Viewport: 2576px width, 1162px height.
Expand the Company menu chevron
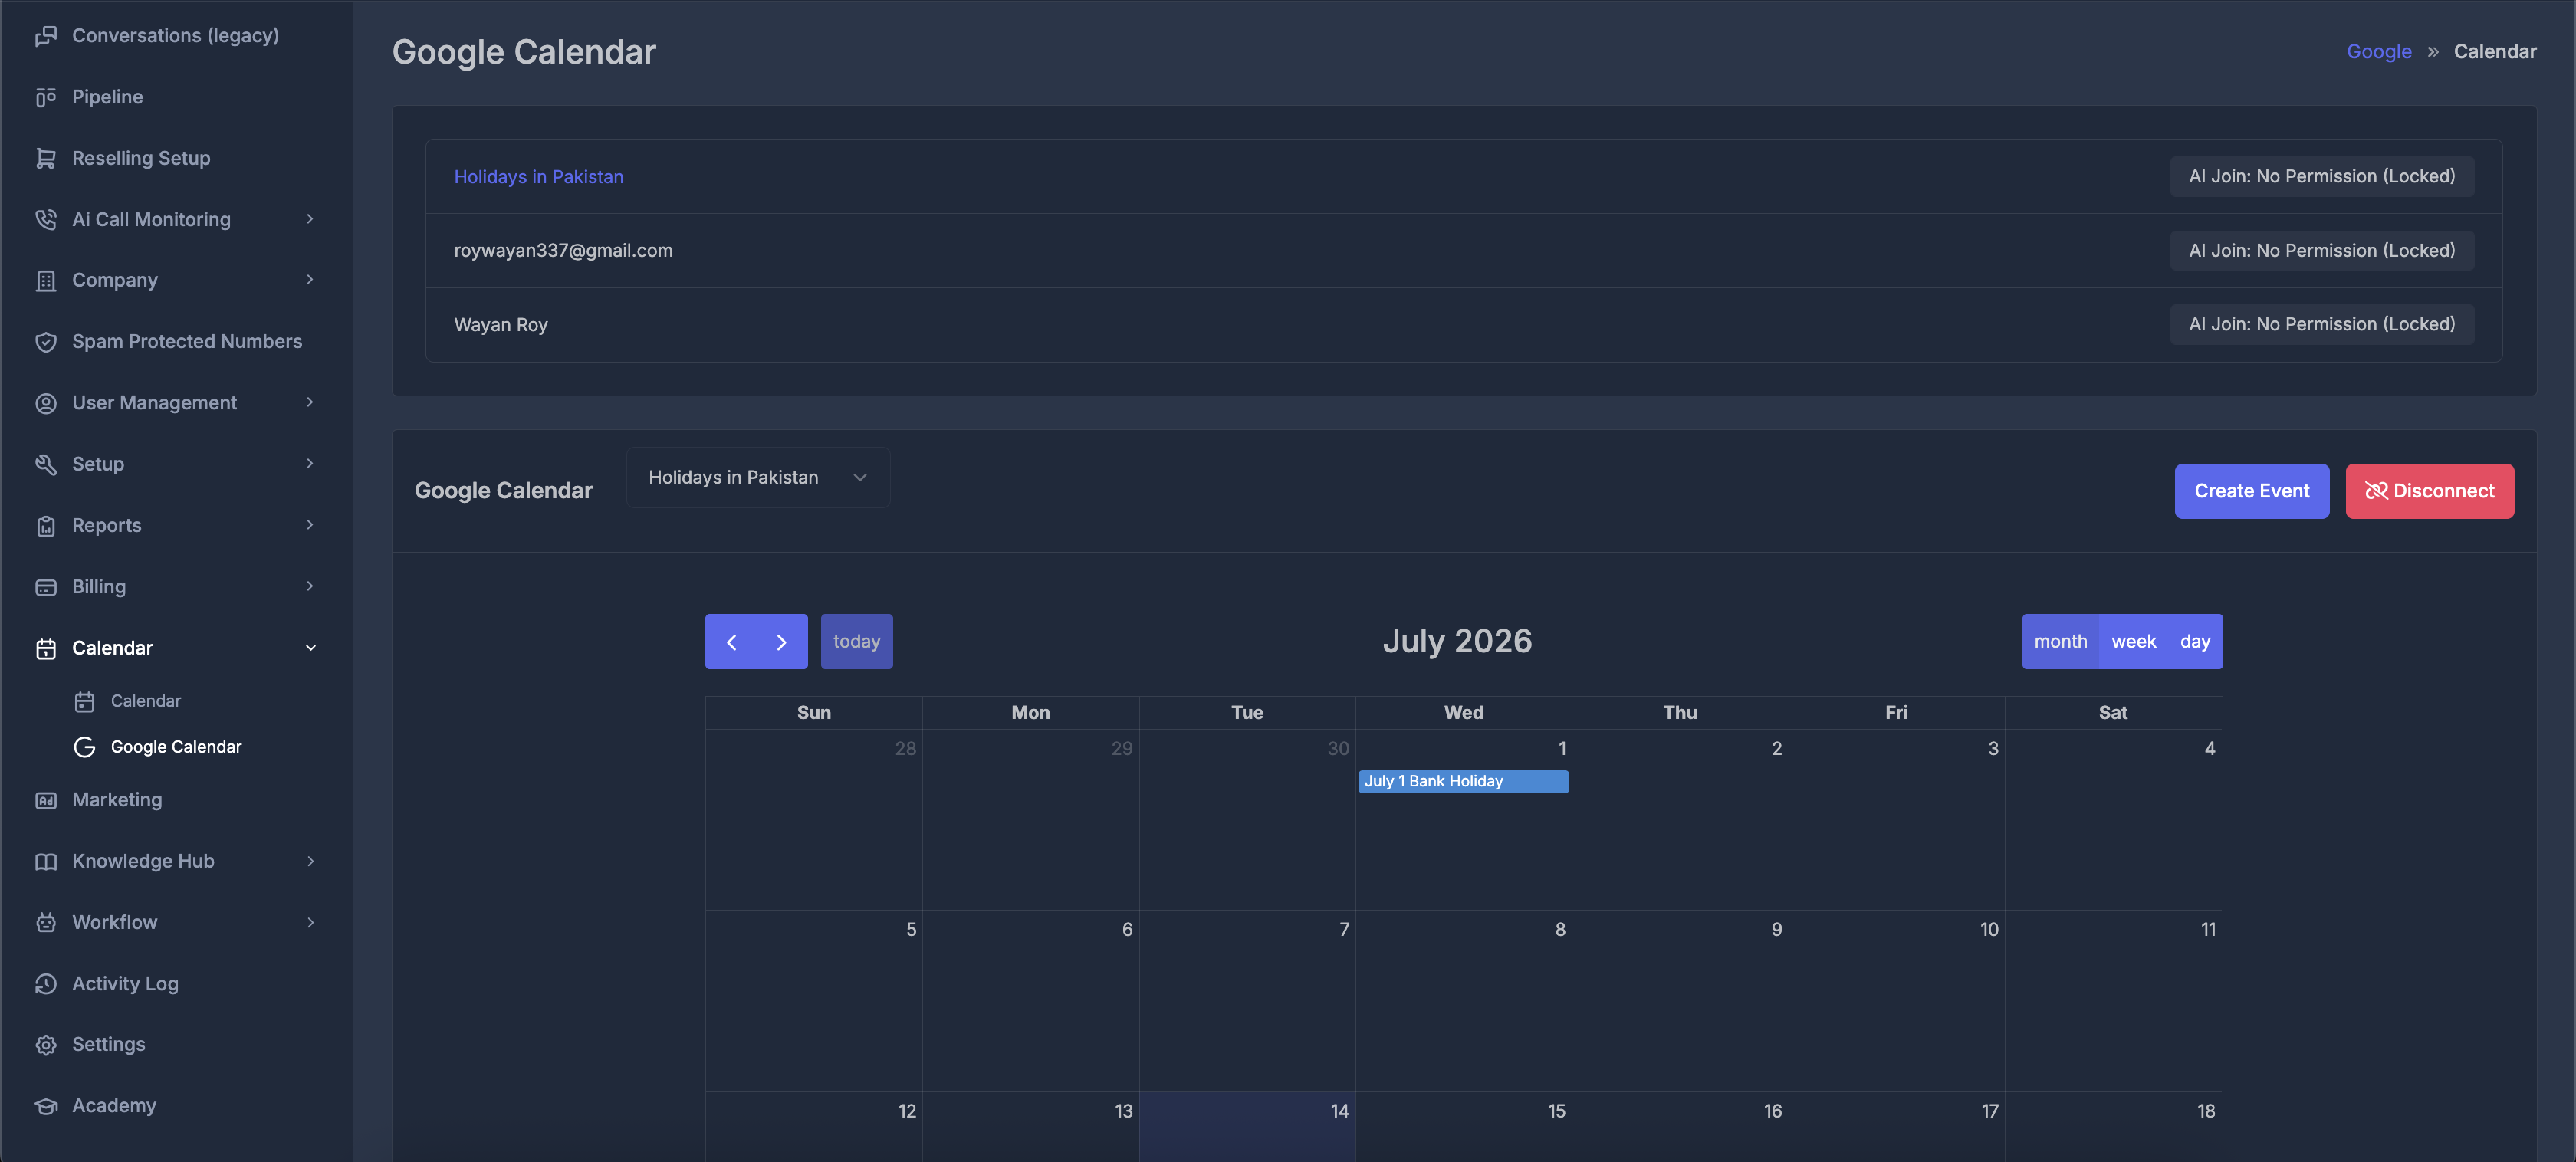point(310,280)
